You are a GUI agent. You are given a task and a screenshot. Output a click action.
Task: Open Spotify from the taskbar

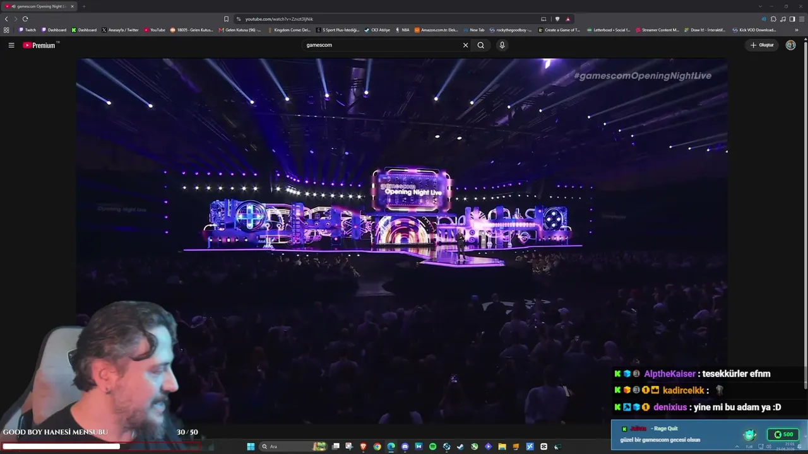[x=432, y=446]
